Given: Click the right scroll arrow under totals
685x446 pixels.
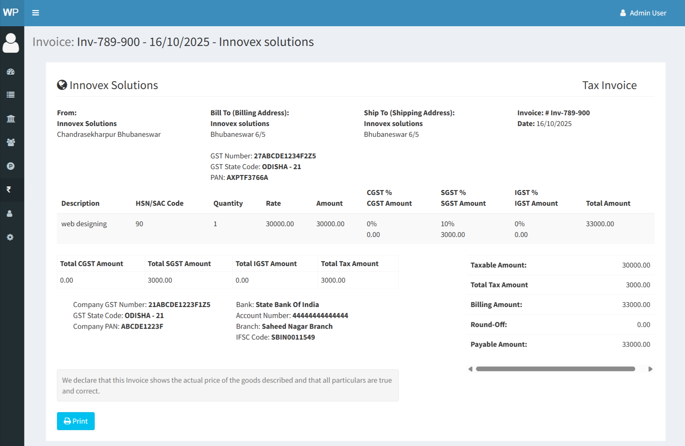Looking at the screenshot, I should 650,369.
